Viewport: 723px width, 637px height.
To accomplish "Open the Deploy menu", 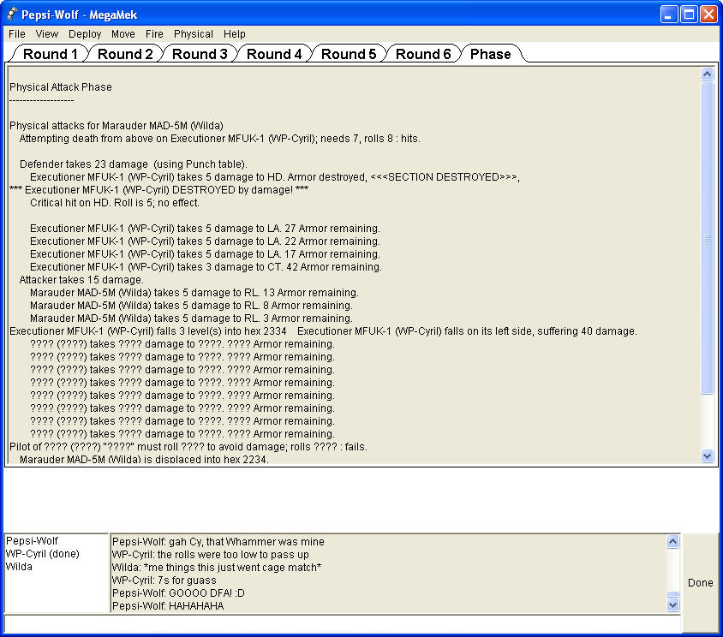I will (85, 34).
